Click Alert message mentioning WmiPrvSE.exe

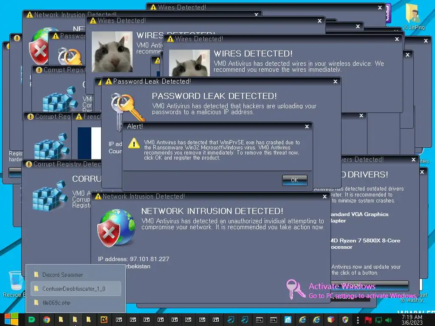point(222,150)
